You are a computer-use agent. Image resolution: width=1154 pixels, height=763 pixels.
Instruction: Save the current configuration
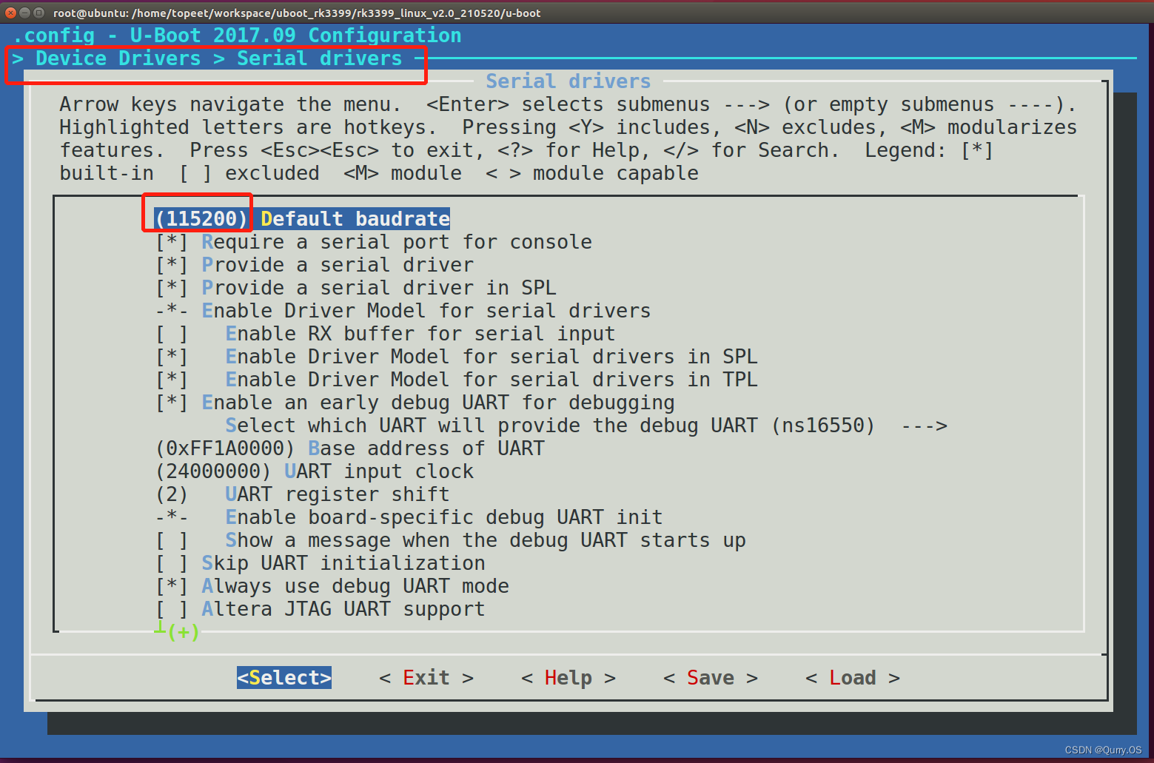pos(708,677)
